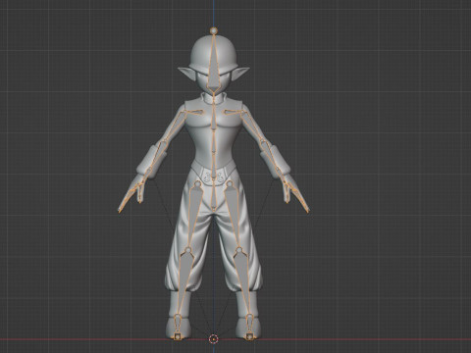Click the hip joint sphere on the viewer's right

230,184
